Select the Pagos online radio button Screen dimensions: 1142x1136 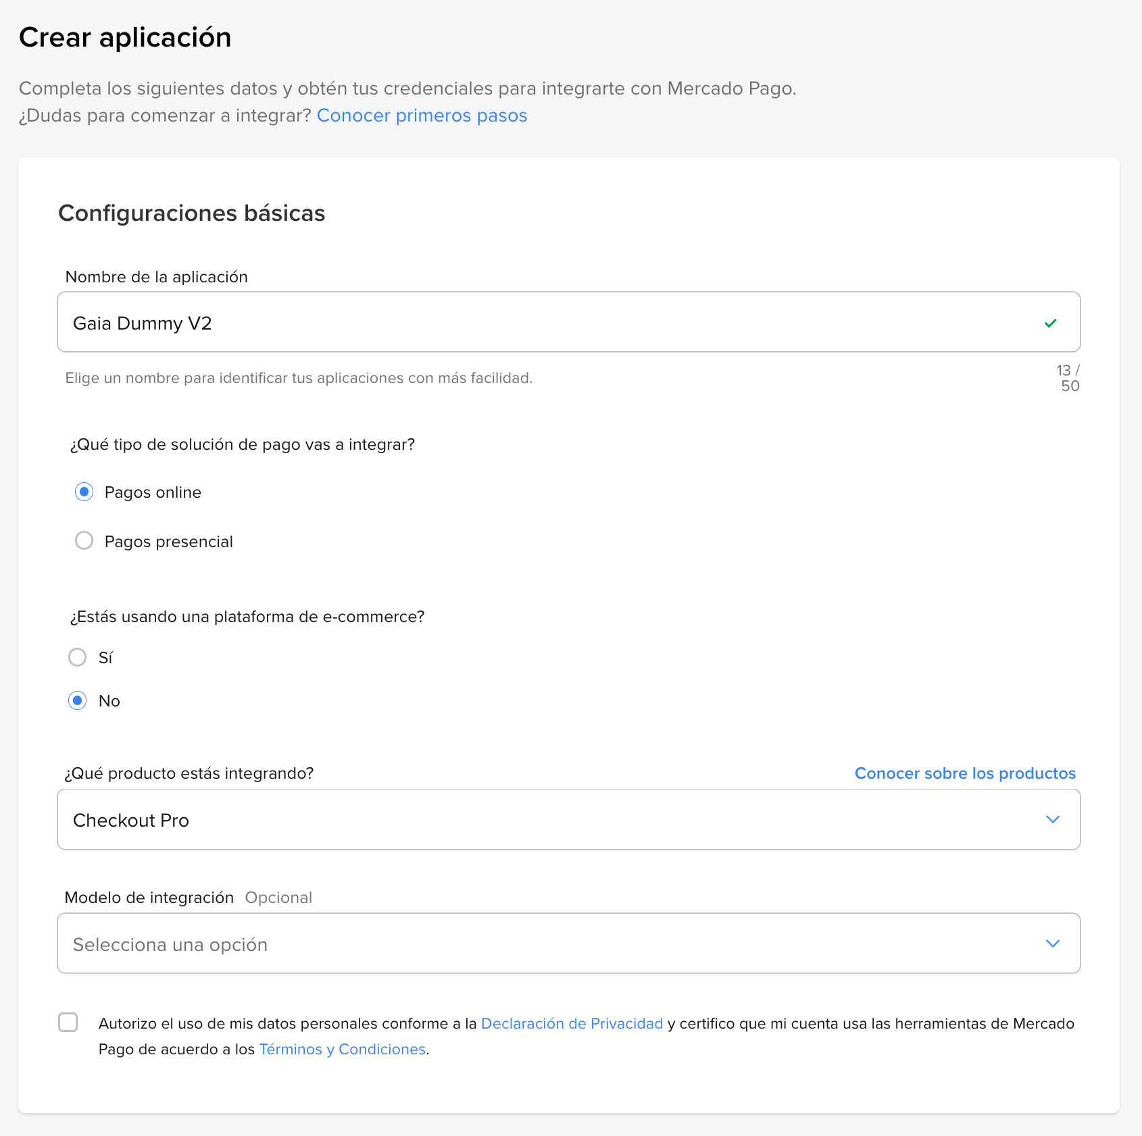click(84, 492)
